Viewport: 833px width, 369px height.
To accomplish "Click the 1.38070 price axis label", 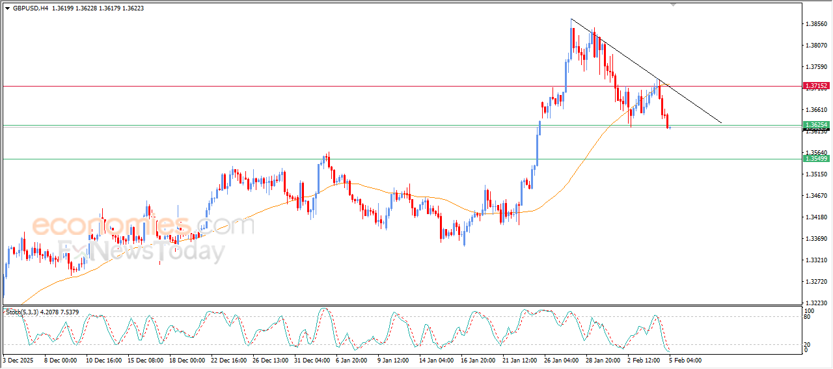I will pos(817,46).
